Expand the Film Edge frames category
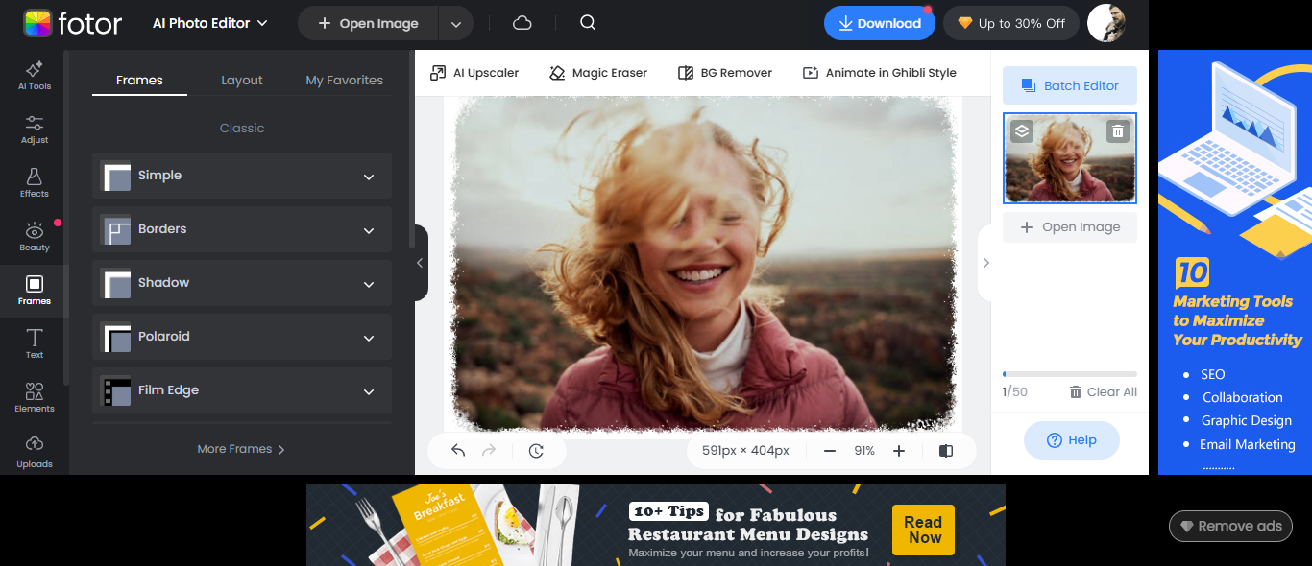The width and height of the screenshot is (1312, 566). 242,390
